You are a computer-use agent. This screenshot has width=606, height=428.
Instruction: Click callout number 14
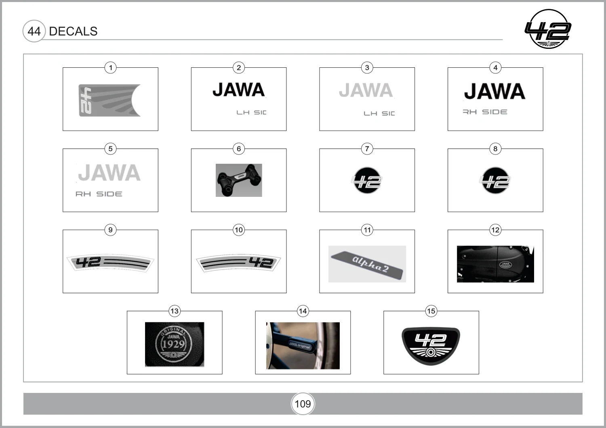pyautogui.click(x=303, y=311)
